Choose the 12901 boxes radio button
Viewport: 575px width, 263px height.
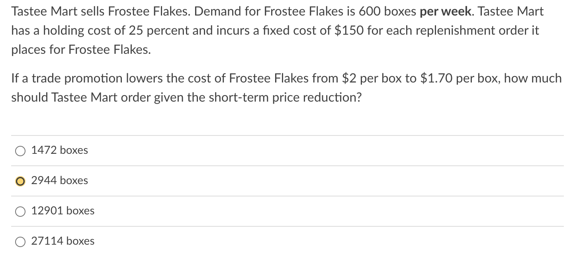click(x=20, y=212)
